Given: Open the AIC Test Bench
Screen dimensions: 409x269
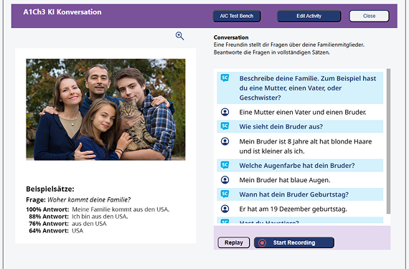Looking at the screenshot, I should [x=237, y=16].
